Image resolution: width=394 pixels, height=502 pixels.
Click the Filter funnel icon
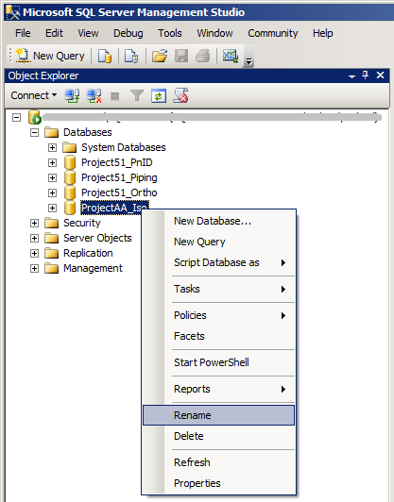pos(137,95)
